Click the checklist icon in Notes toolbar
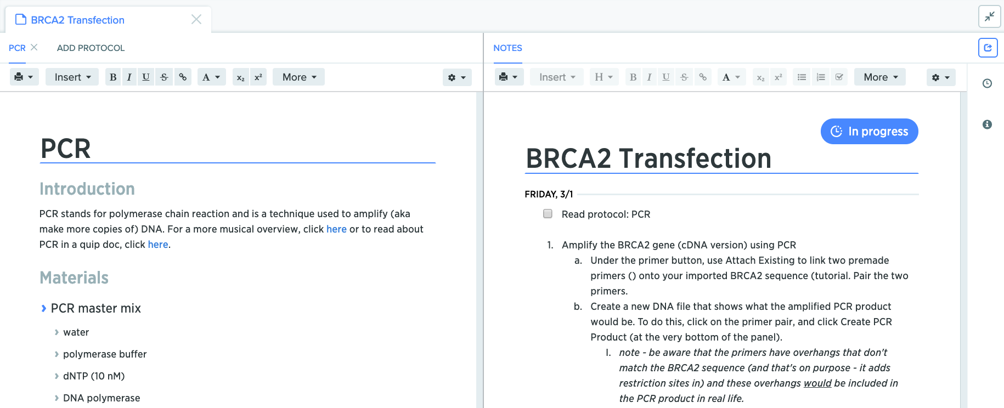This screenshot has height=408, width=1004. pyautogui.click(x=839, y=77)
